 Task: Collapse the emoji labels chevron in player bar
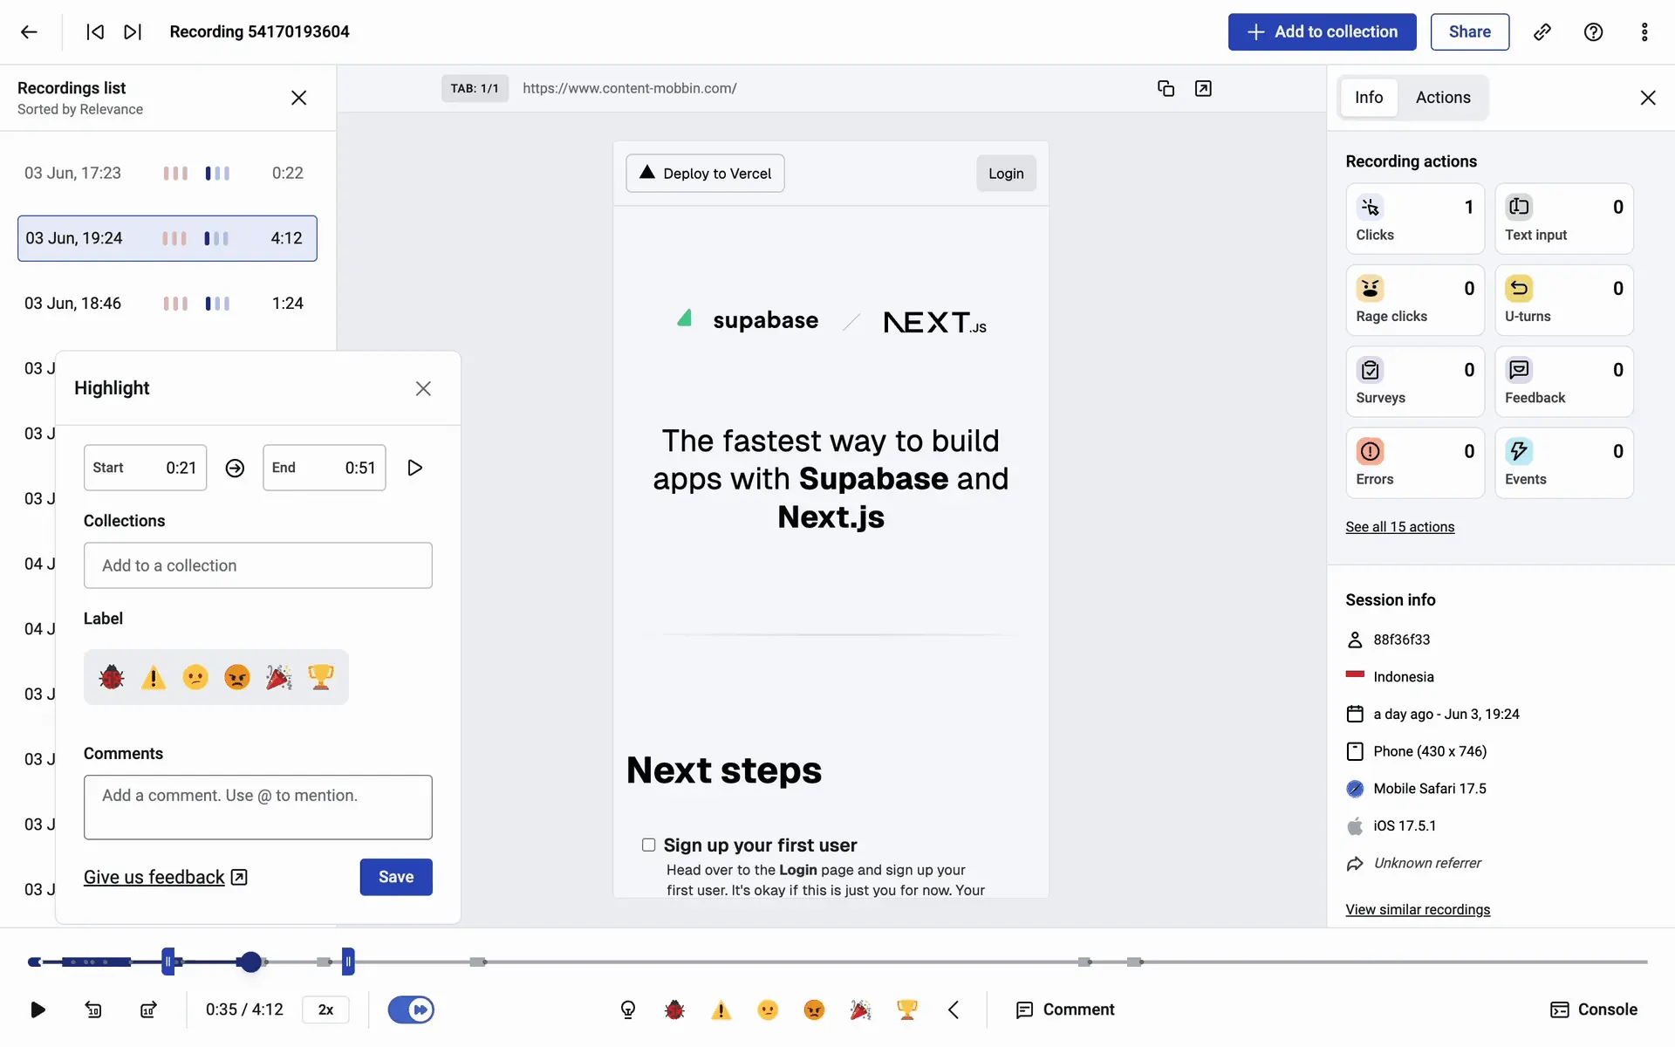click(954, 1009)
